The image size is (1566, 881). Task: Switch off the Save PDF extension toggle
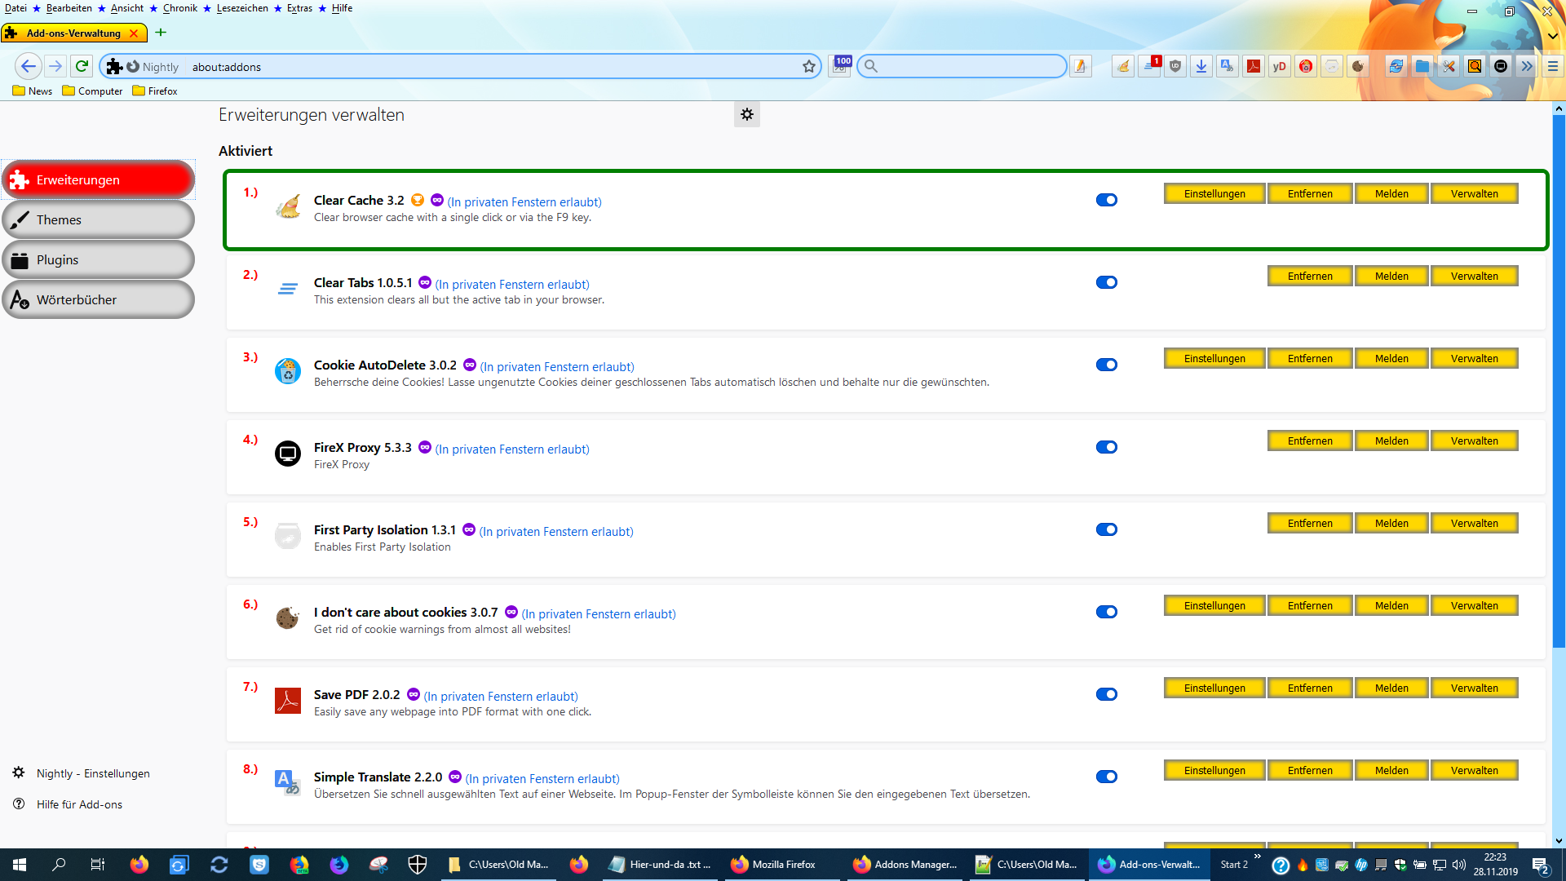[x=1107, y=694]
